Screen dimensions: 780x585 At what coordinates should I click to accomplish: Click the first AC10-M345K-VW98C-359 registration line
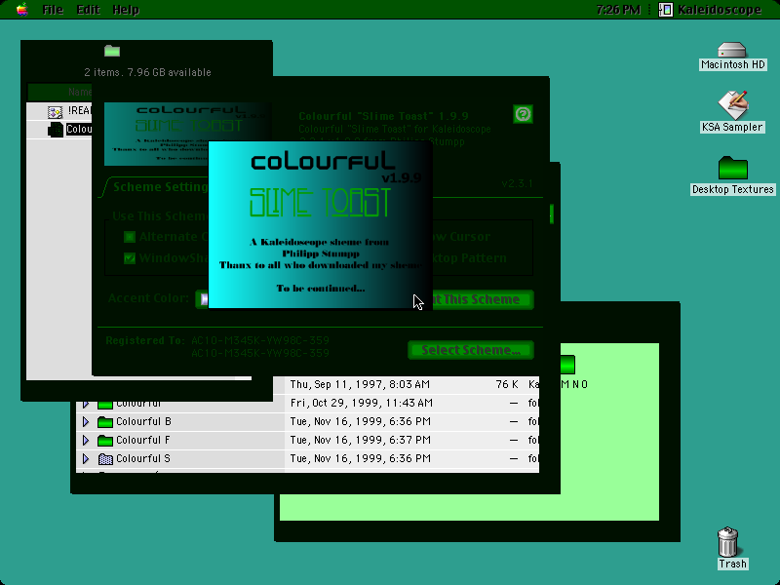point(260,340)
